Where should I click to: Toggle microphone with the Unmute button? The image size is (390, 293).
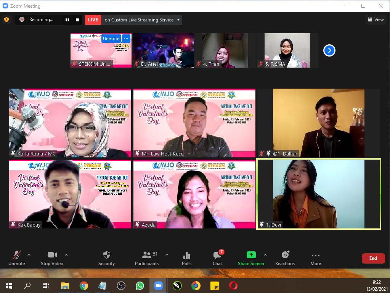[17, 258]
